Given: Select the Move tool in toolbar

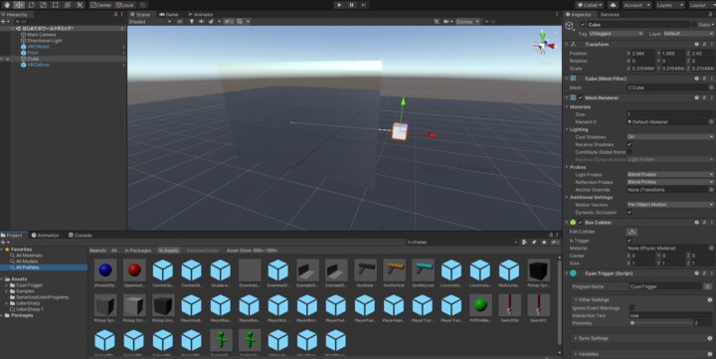Looking at the screenshot, I should (x=19, y=5).
